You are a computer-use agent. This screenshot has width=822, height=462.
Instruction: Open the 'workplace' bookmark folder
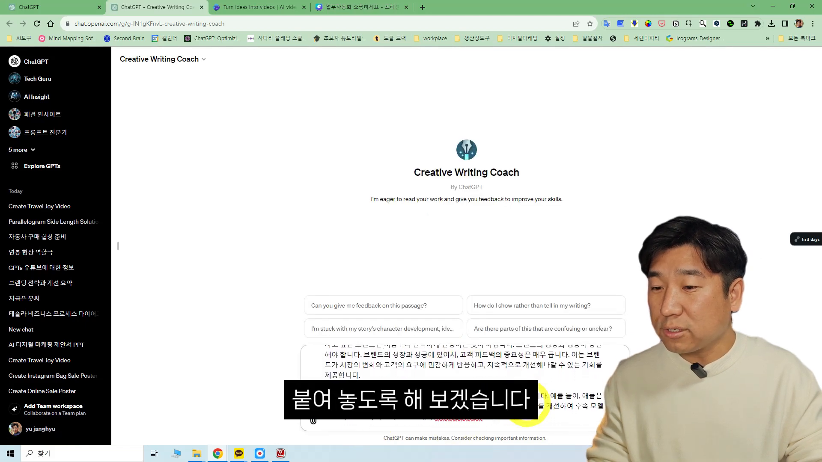click(x=430, y=38)
